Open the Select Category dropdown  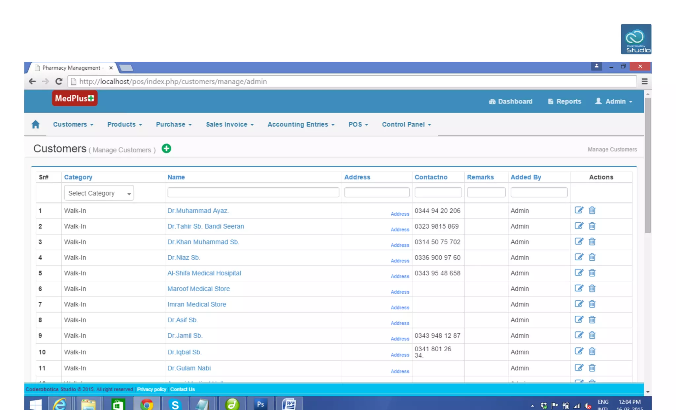tap(99, 193)
